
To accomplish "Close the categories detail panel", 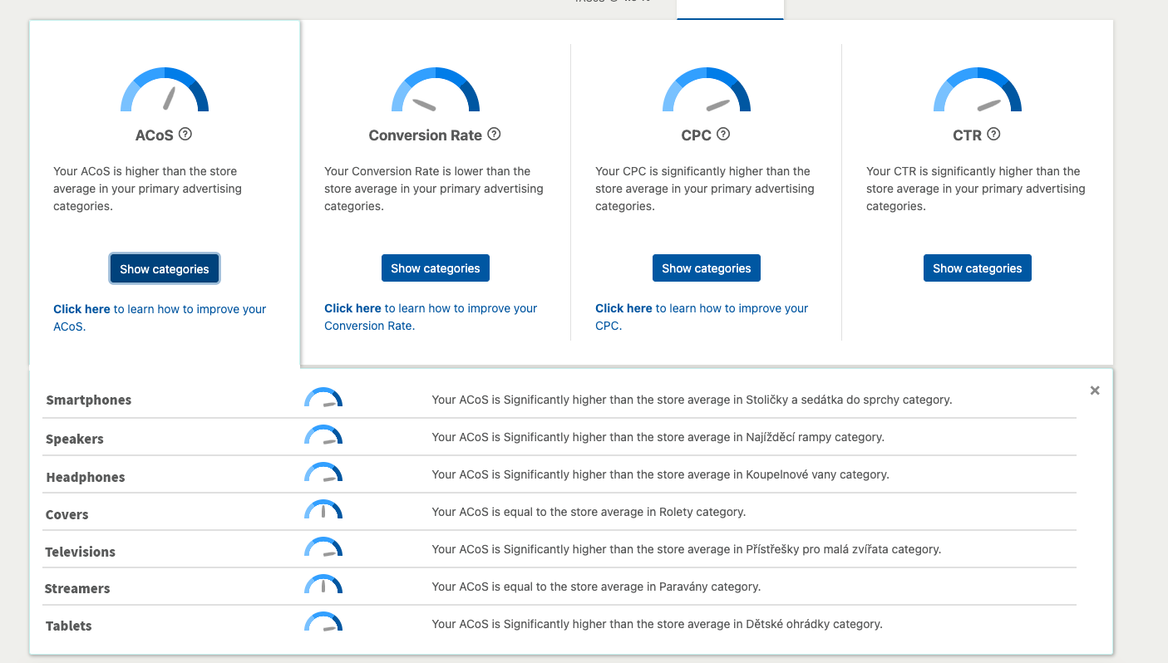I will pyautogui.click(x=1095, y=390).
